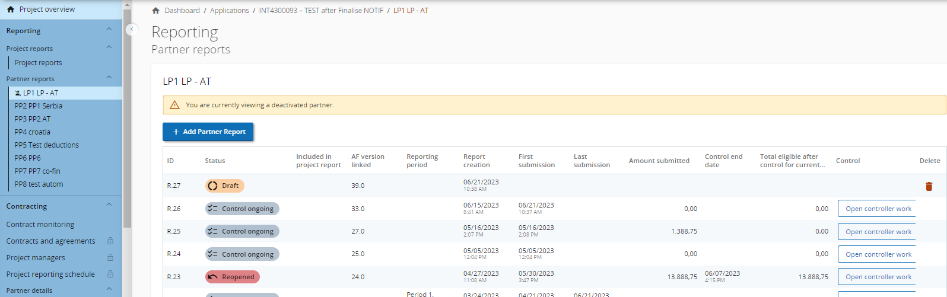Open PP5 Test deductions partner reports
This screenshot has height=297, width=947.
tap(46, 145)
